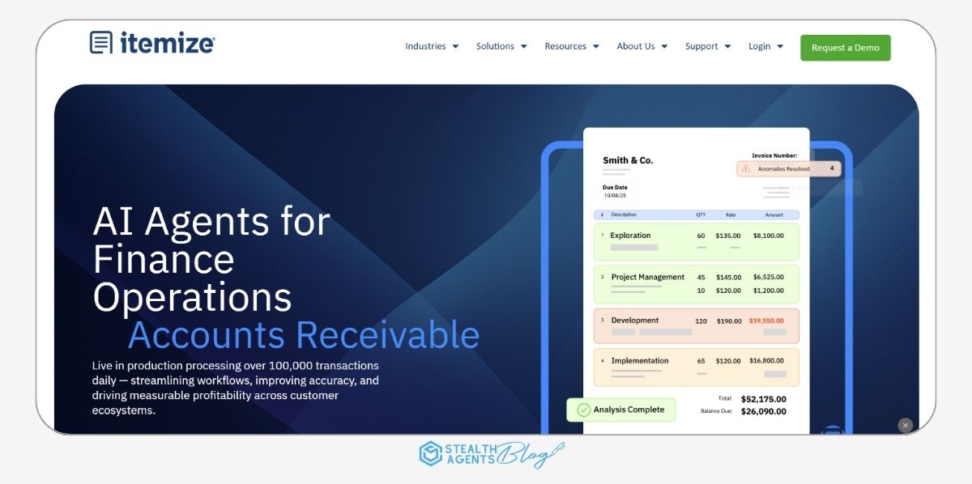Click the Anomalies Resolved count badge
This screenshot has height=484, width=972.
click(831, 168)
